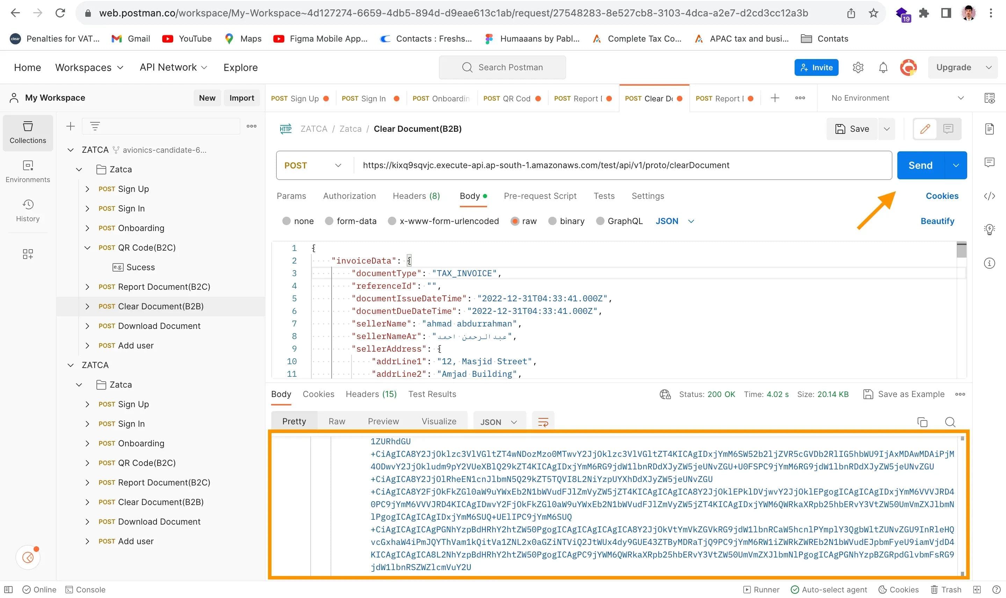
Task: Open the request info icon in the right sidebar
Action: pos(989,263)
